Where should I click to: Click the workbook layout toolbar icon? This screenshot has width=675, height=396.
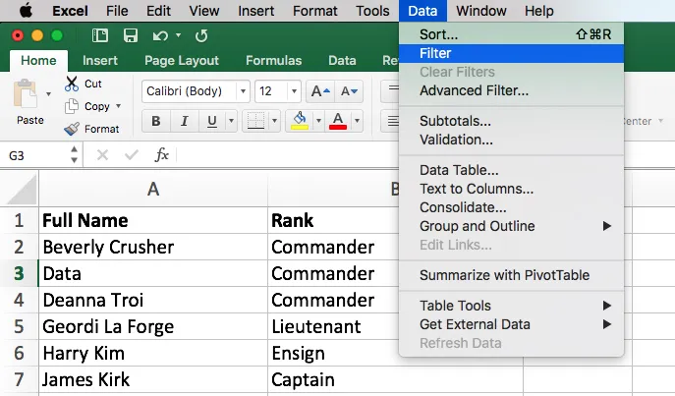tap(100, 35)
